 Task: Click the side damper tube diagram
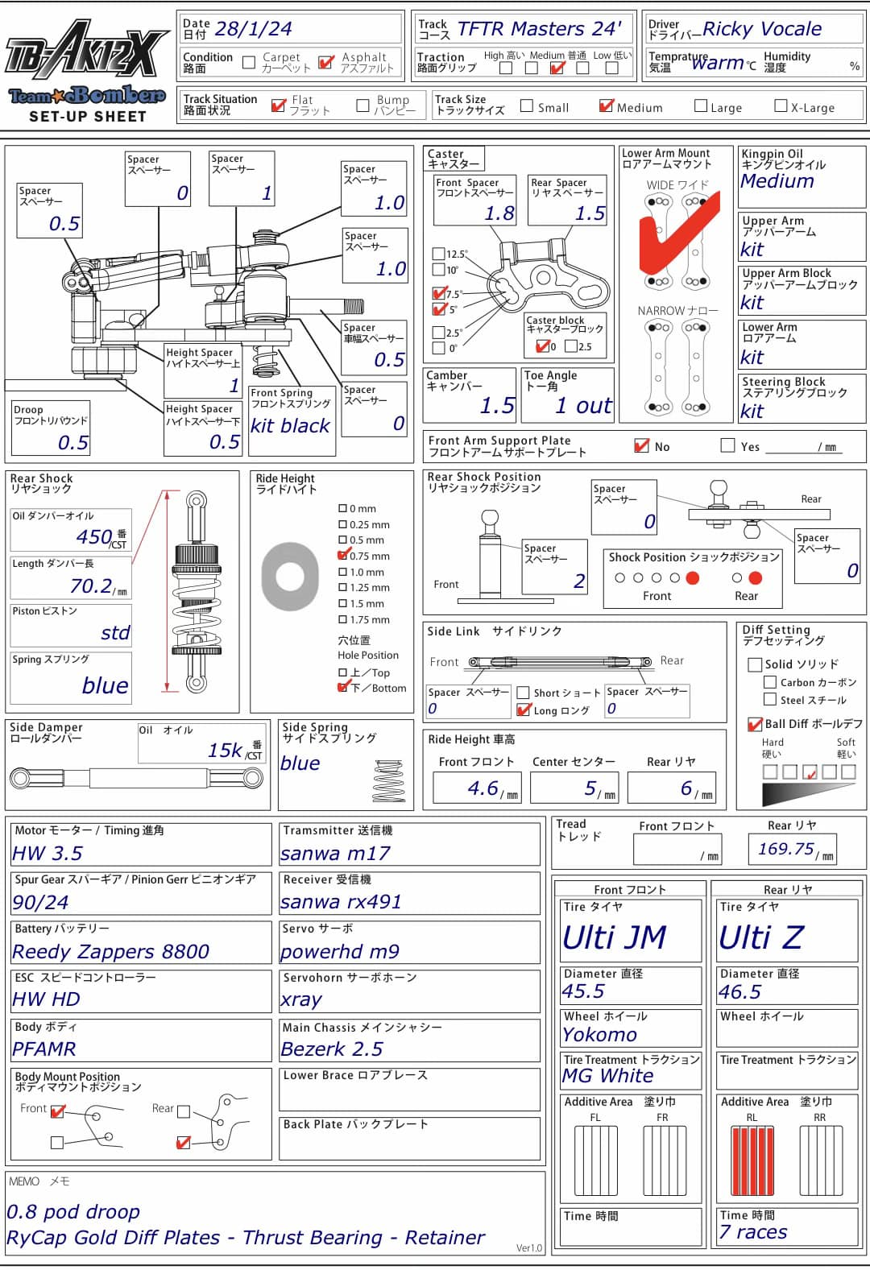pyautogui.click(x=136, y=778)
